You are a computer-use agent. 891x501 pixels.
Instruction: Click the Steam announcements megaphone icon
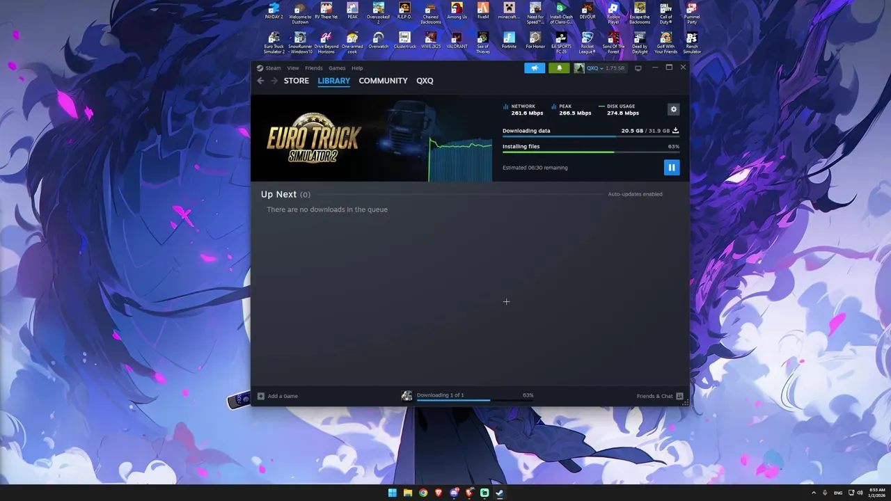(535, 68)
